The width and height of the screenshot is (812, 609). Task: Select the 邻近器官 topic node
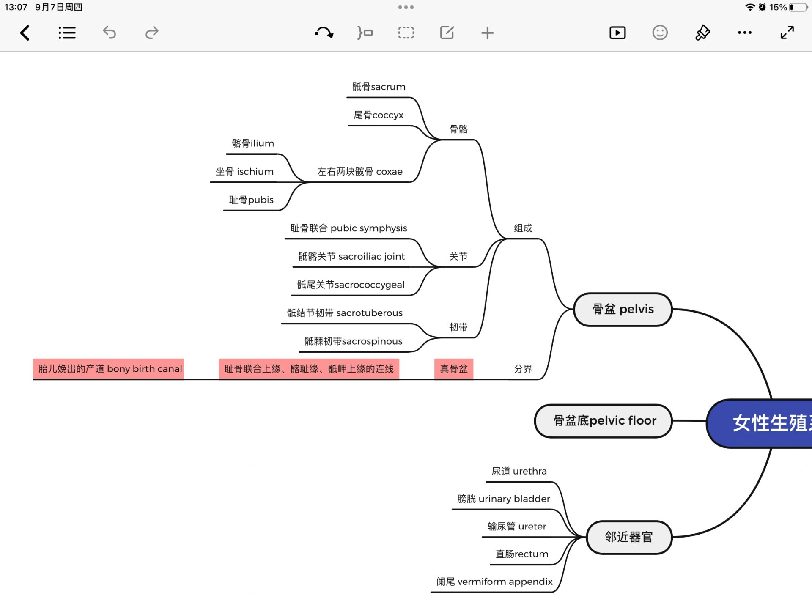point(629,537)
